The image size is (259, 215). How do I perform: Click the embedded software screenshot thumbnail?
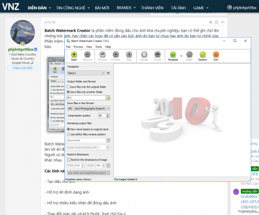(56, 95)
